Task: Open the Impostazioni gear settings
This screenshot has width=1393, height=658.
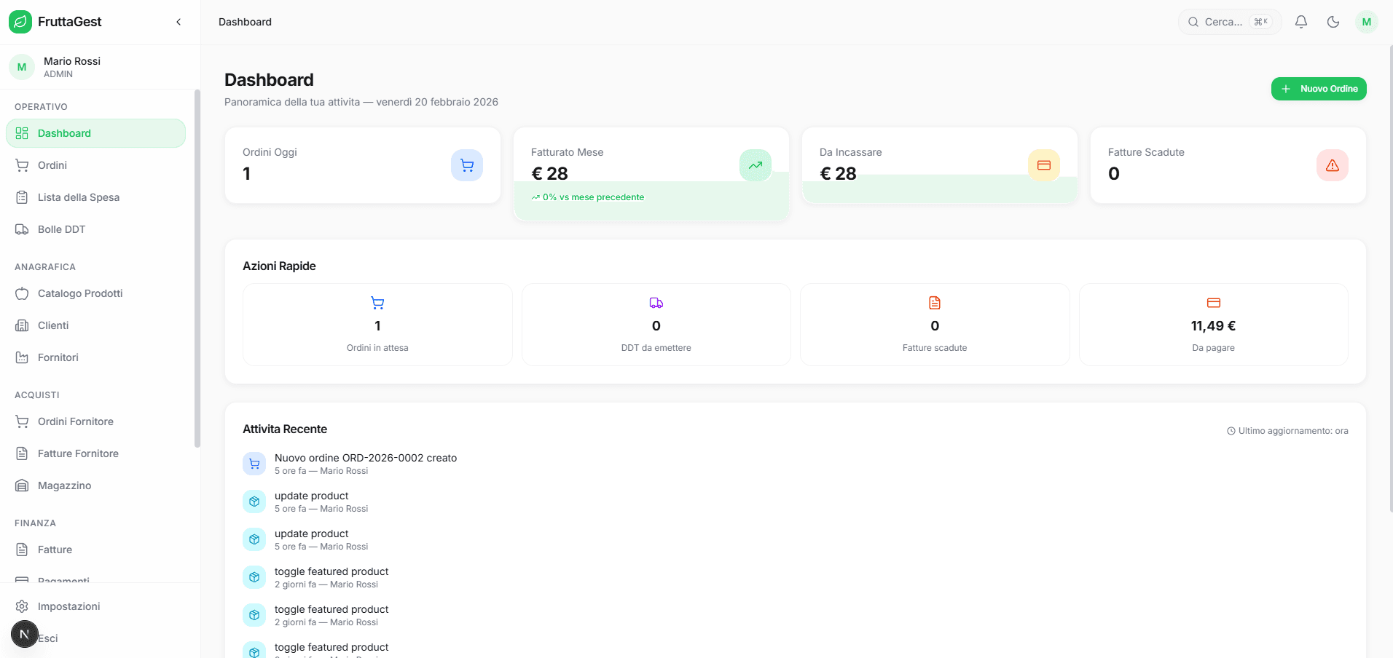Action: click(x=68, y=606)
